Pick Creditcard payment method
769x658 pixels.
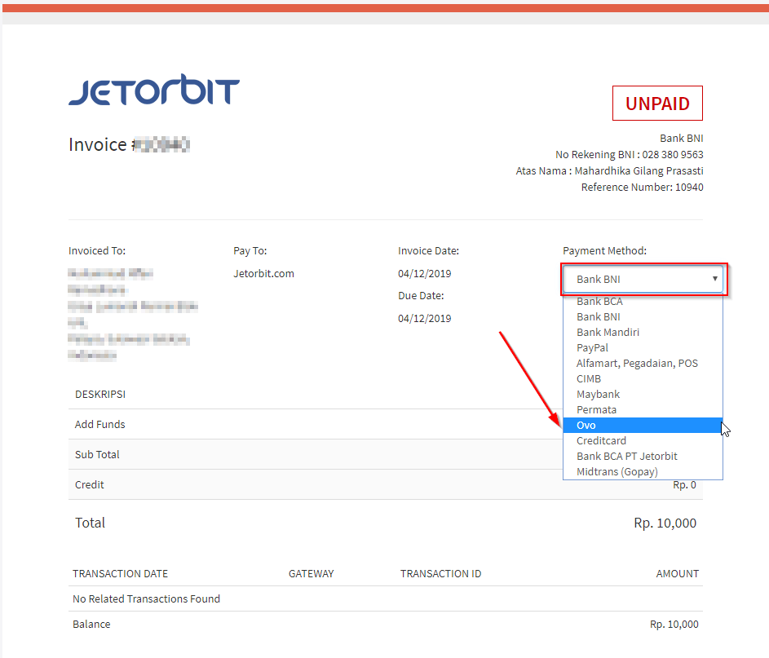point(643,441)
